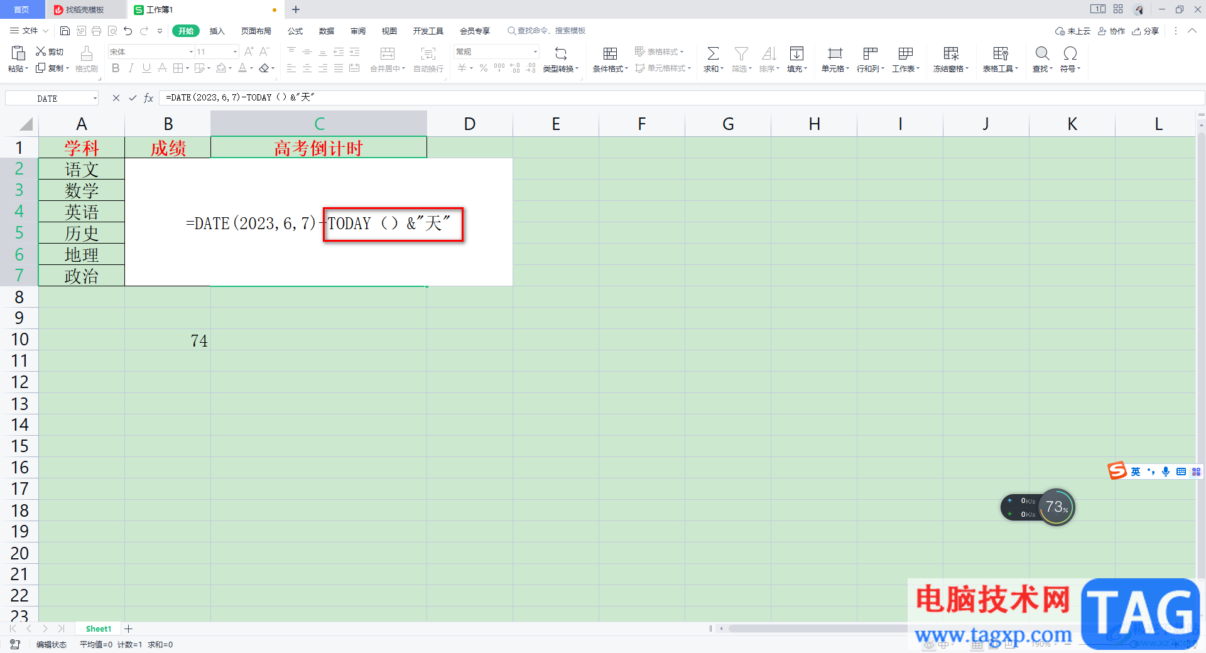
Task: Open Table Style (表格样式) dropdown
Action: 659,51
